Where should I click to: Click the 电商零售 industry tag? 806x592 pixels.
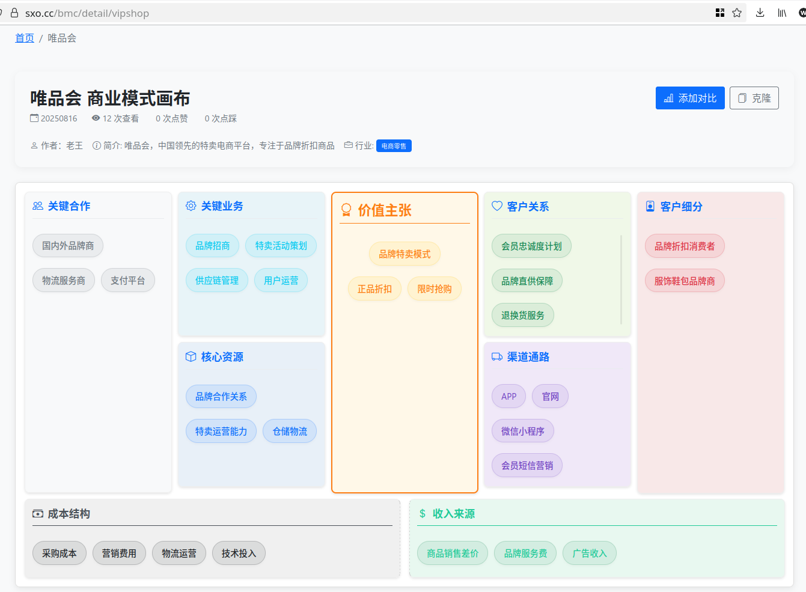[394, 146]
